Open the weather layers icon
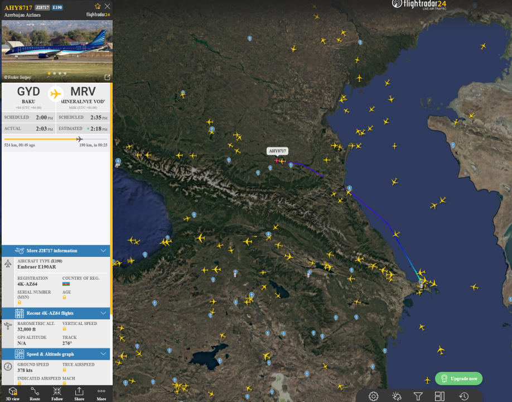 (395, 395)
